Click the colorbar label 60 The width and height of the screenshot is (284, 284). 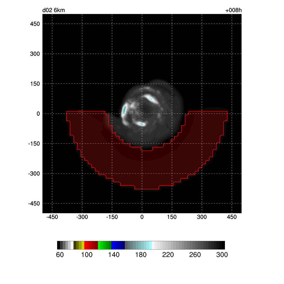(x=60, y=255)
